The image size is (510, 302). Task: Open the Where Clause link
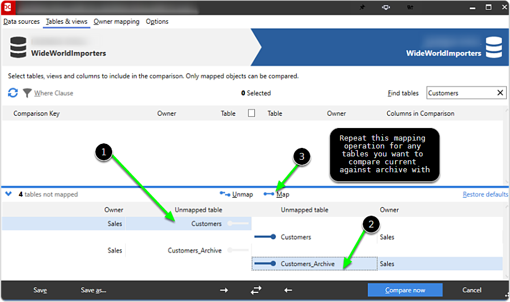[x=54, y=93]
